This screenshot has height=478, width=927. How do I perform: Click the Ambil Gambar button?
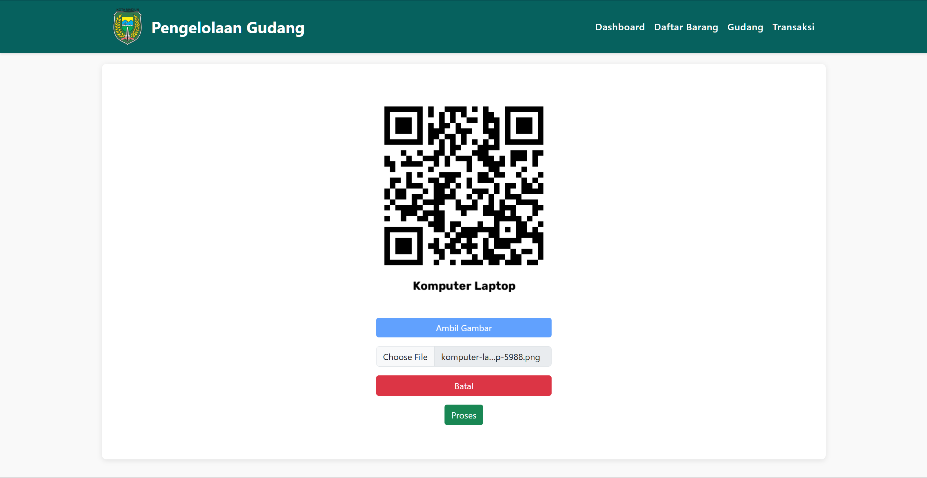coord(463,328)
